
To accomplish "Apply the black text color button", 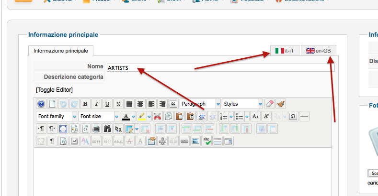I will tap(126, 116).
